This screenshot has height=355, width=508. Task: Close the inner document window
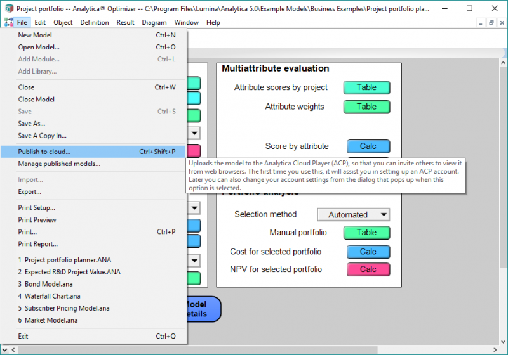502,23
